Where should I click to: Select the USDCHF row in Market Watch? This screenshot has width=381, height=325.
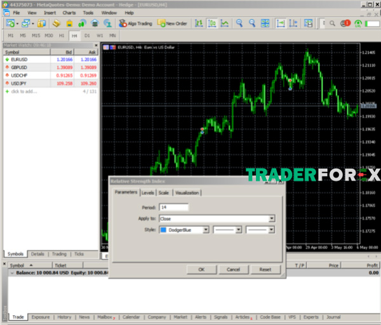click(51, 76)
